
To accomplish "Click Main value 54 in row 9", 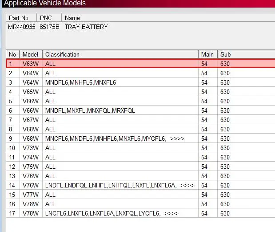I will (204, 138).
